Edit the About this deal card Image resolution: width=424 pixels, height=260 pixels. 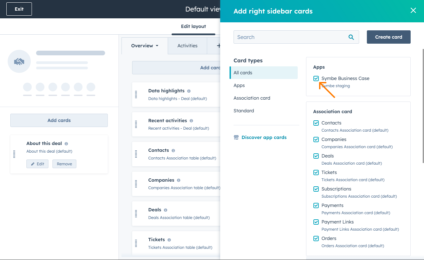click(x=37, y=164)
